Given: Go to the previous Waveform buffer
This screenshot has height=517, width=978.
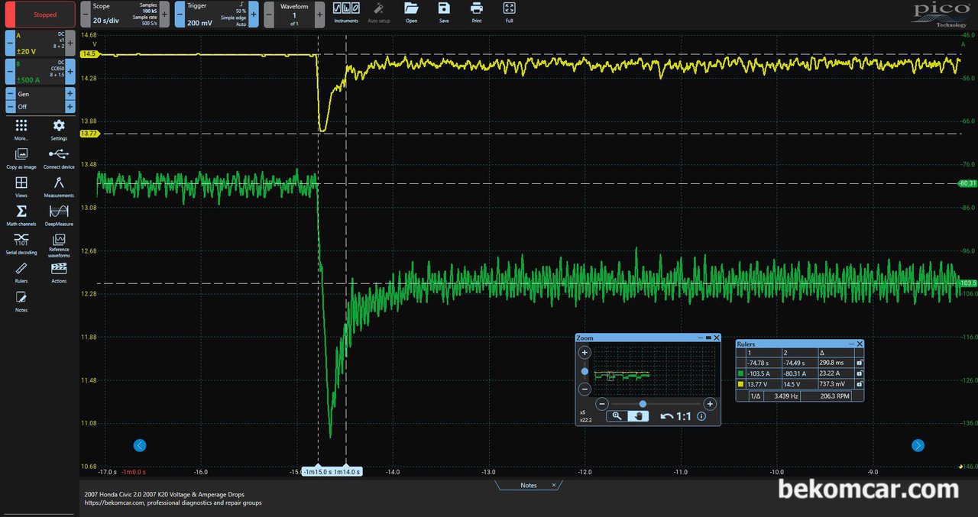Looking at the screenshot, I should pyautogui.click(x=270, y=14).
